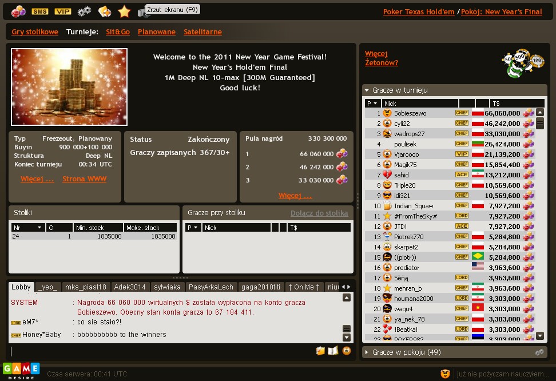Select the Adek3014 chat tab

[x=130, y=287]
